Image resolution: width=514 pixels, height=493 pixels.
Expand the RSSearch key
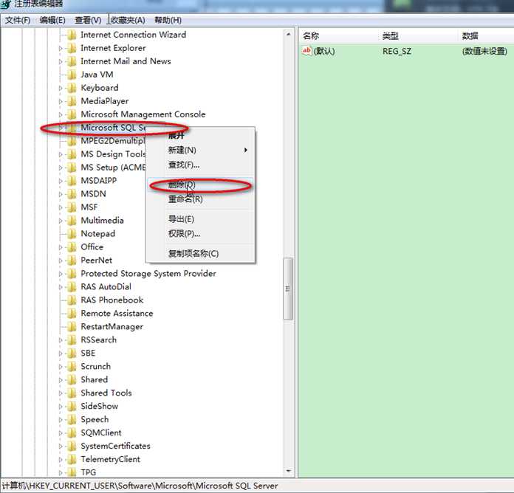click(x=61, y=340)
